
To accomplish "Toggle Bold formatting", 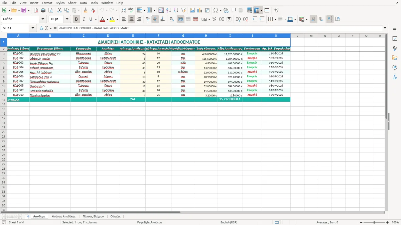I will pyautogui.click(x=77, y=19).
